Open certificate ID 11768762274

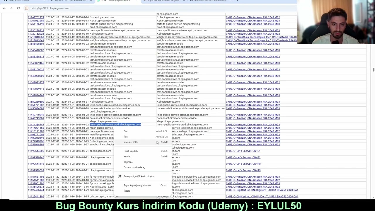pos(36,17)
